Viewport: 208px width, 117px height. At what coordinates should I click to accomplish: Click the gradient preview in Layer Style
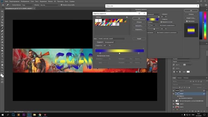pos(152,19)
